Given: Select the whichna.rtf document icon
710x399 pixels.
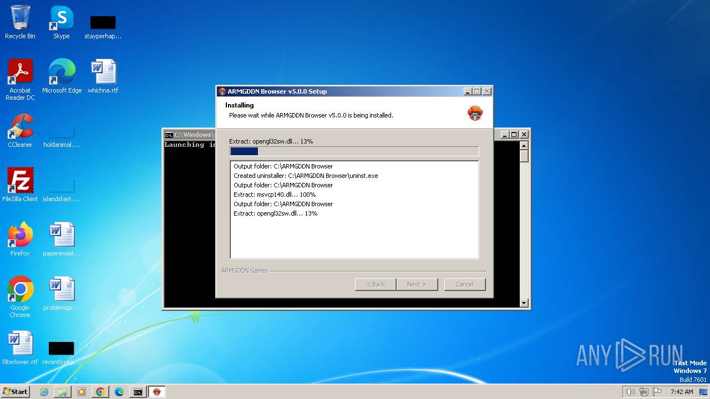Looking at the screenshot, I should coord(103,76).
